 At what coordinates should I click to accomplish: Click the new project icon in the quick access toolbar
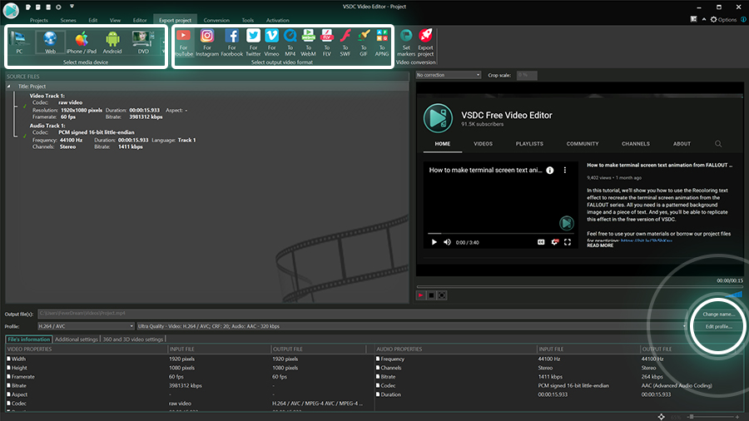pyautogui.click(x=27, y=7)
